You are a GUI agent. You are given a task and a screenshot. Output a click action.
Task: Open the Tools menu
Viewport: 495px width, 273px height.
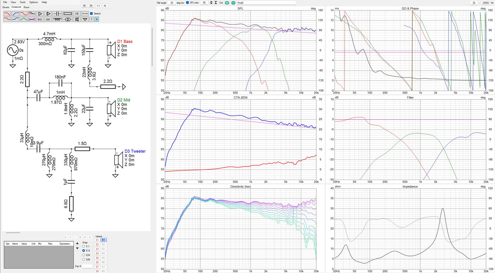pos(23,2)
